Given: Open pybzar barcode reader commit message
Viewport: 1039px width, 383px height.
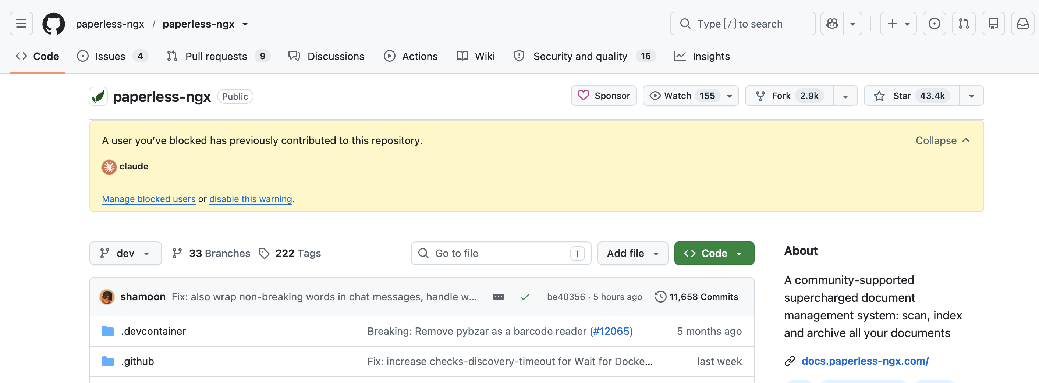Looking at the screenshot, I should tap(478, 331).
